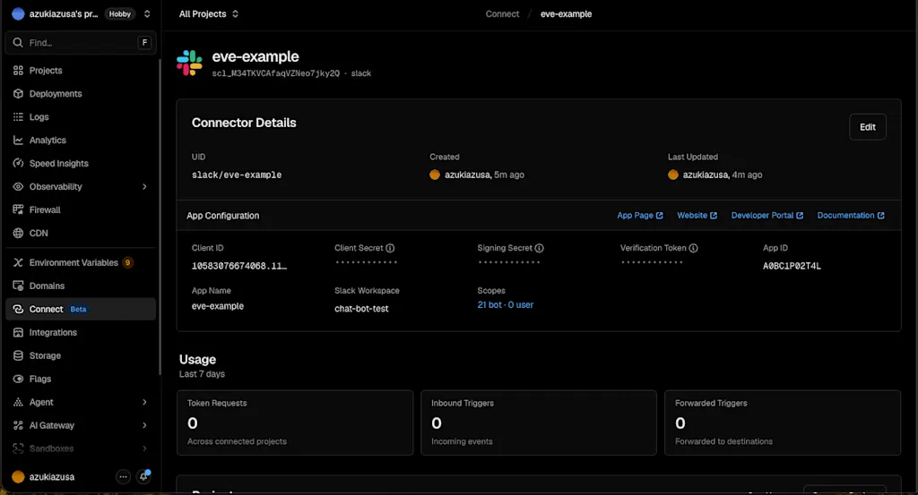Click the azukiazusa avatar at sidebar bottom
918x495 pixels.
click(18, 477)
